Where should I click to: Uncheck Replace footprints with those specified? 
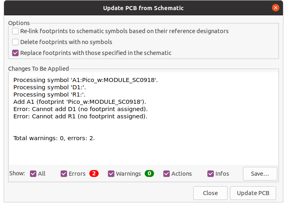click(15, 53)
